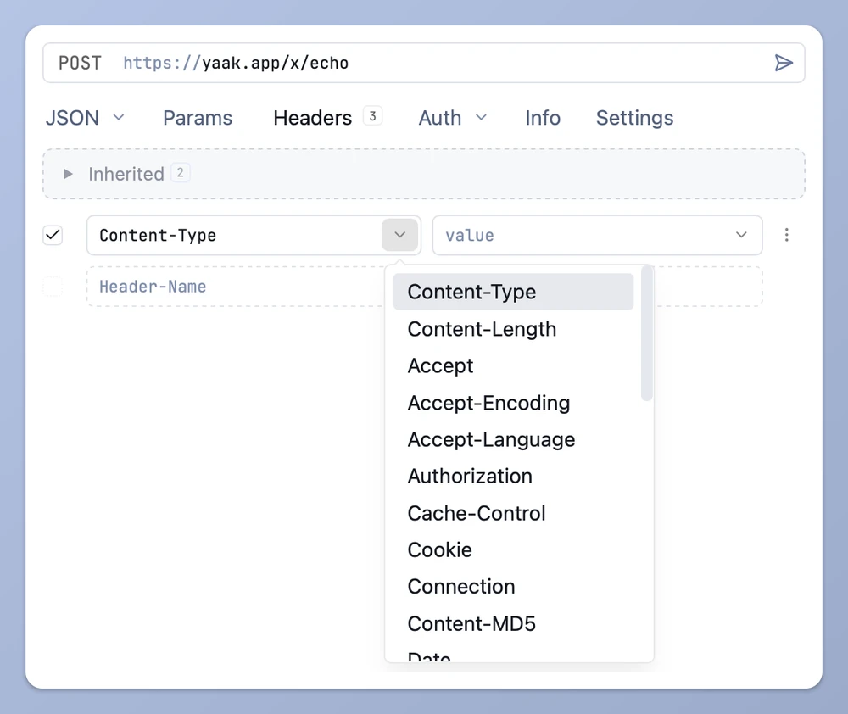Screen dimensions: 848x714
Task: Pick Accept-Encoding in the header list
Action: [x=513, y=403]
